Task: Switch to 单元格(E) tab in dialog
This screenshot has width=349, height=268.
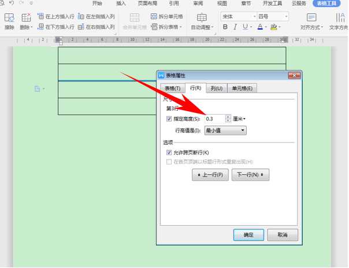Action: 242,89
